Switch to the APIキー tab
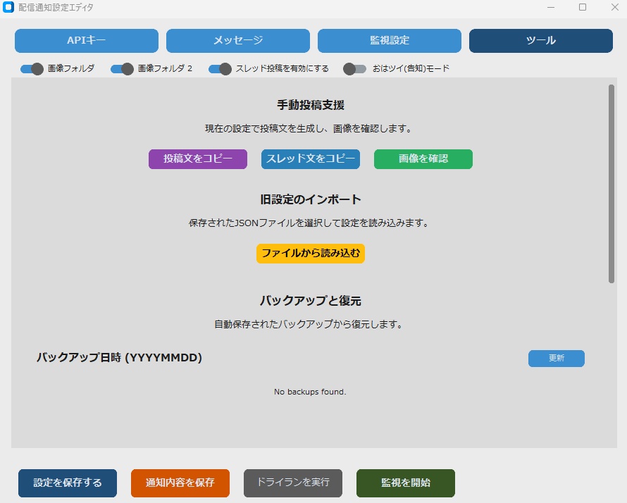 click(x=87, y=40)
